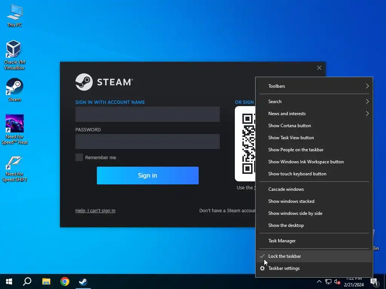Select the Need for Speed Heat shortcut
This screenshot has height=289, width=386.
point(14,129)
